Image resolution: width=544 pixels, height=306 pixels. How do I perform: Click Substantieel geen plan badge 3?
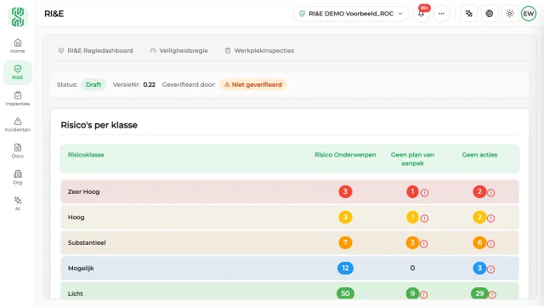412,242
